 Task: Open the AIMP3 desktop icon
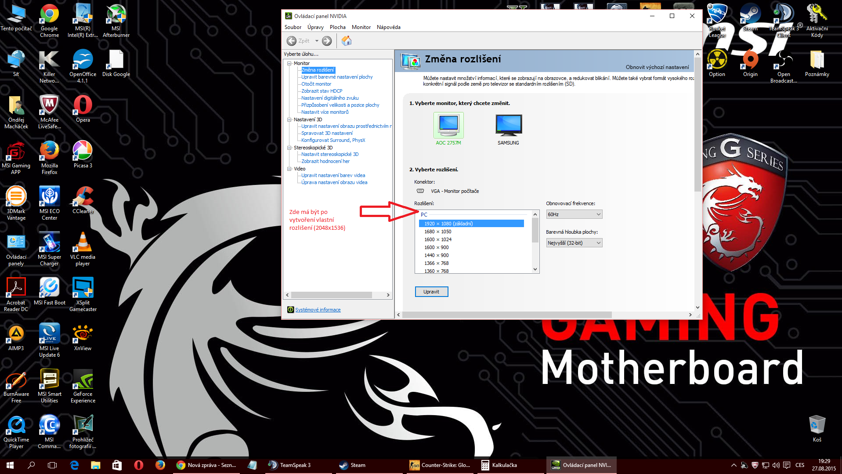(x=16, y=337)
